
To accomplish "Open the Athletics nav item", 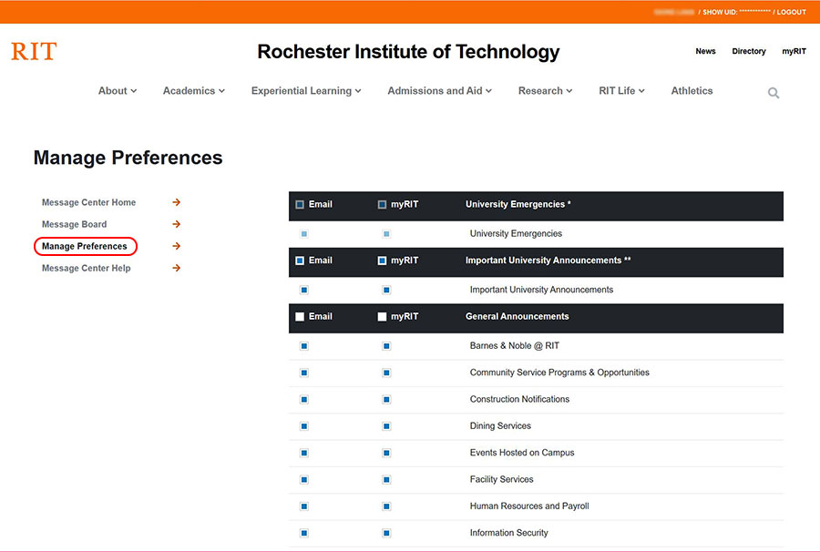I will pos(692,91).
